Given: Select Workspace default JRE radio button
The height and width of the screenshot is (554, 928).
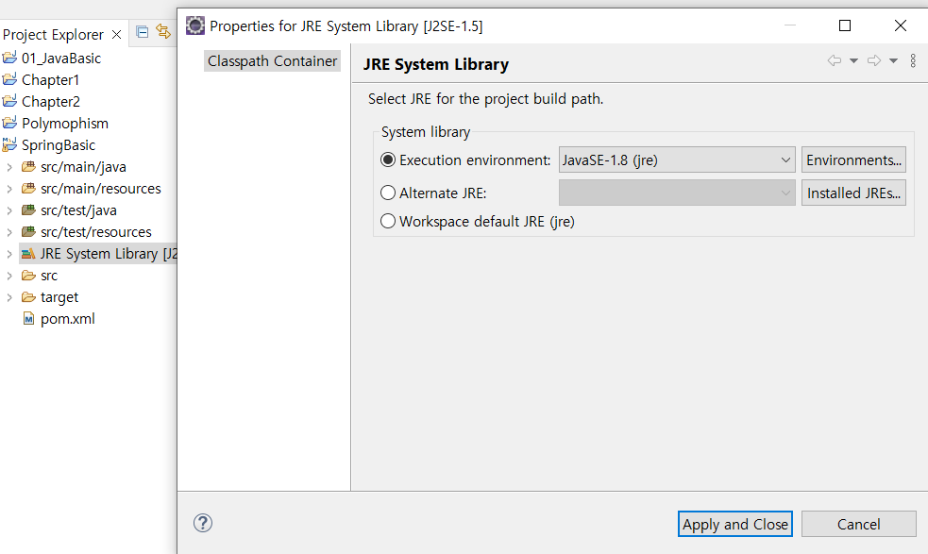Looking at the screenshot, I should [x=388, y=222].
